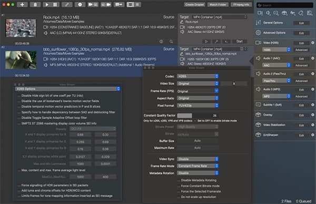Add a new file with plus button
Image resolution: width=316 pixels, height=204 pixels.
click(x=22, y=4)
